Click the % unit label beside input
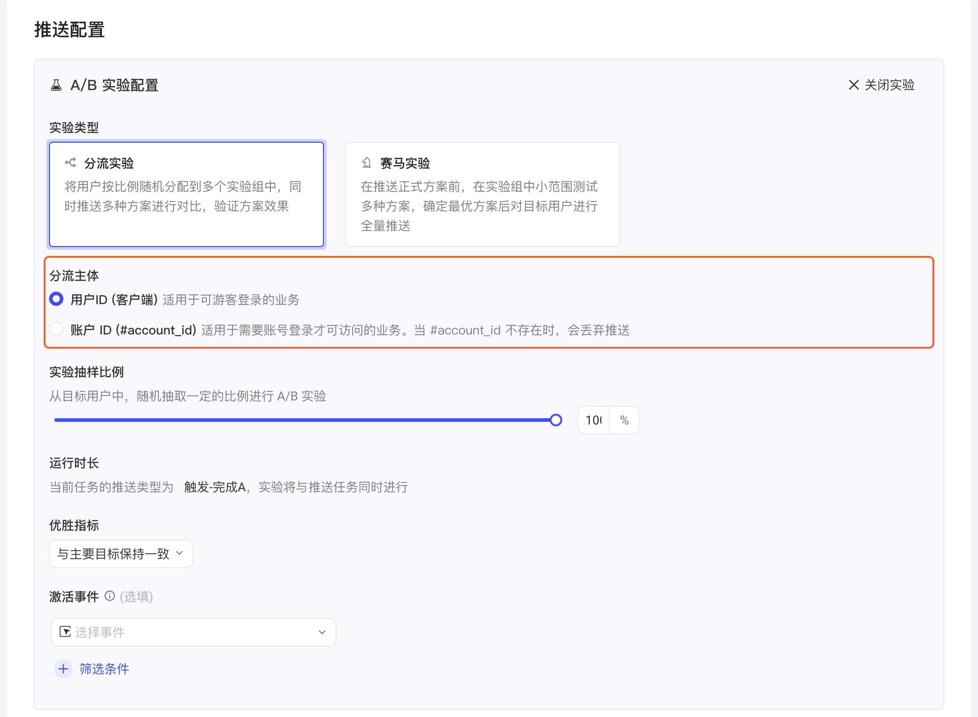Viewport: 978px width, 717px height. coord(624,420)
